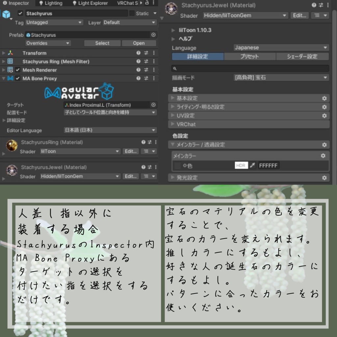This screenshot has width=337, height=337.
Task: Open help for MA Bone Proxy
Action: coord(138,78)
